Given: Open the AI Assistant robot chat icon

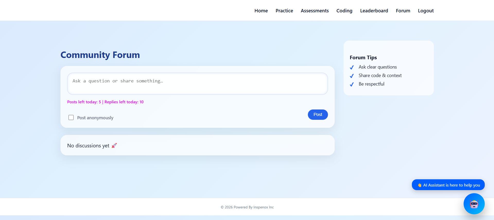Looking at the screenshot, I should (x=474, y=204).
